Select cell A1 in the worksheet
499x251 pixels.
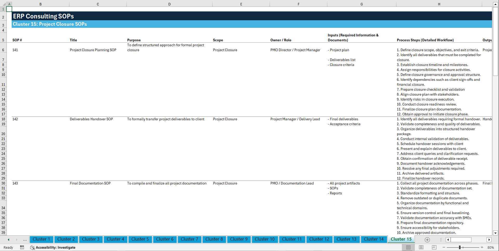point(9,9)
